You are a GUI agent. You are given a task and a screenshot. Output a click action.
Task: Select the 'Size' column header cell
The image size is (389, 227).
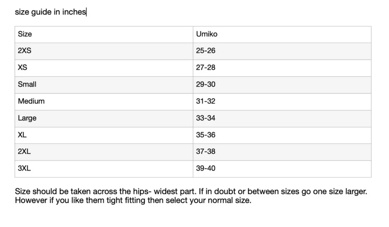[x=104, y=34]
